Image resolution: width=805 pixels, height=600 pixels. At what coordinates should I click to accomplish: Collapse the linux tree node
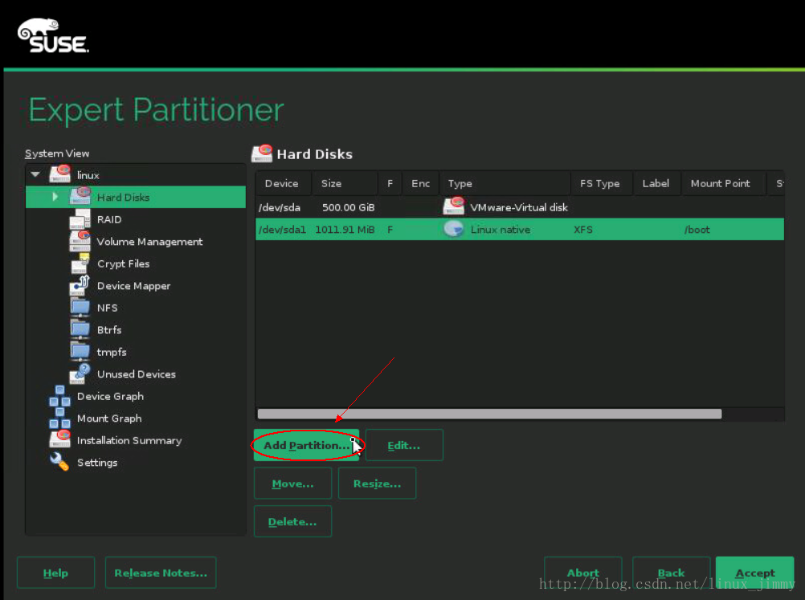coord(35,174)
